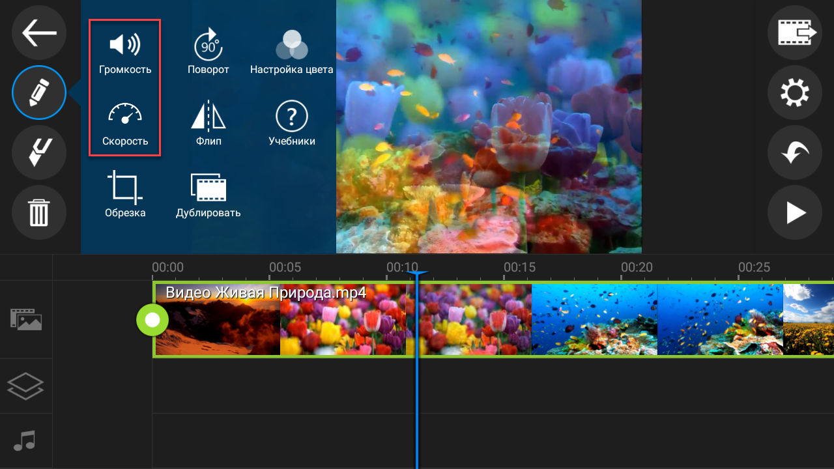This screenshot has width=834, height=469.
Task: Toggle the pencil edit menu
Action: (39, 92)
